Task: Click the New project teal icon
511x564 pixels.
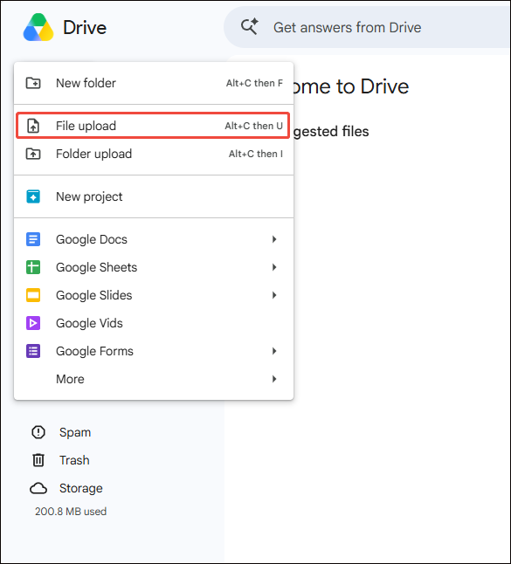Action: (33, 196)
